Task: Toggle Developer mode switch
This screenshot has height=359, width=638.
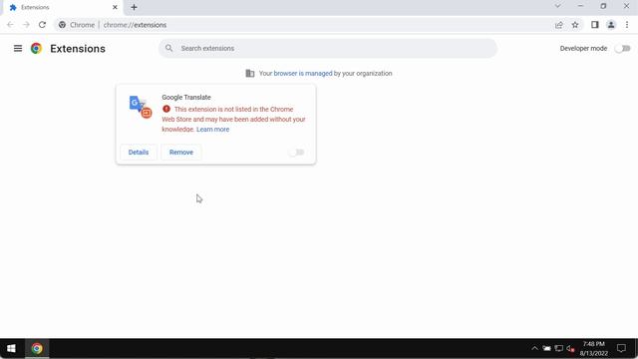Action: coord(622,49)
